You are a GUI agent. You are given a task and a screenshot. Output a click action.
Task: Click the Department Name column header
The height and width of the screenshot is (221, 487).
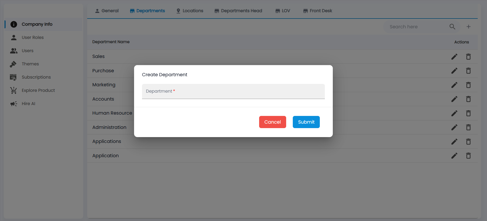click(111, 42)
